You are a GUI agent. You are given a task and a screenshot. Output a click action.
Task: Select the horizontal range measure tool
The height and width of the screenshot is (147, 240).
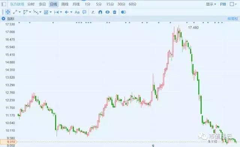tap(57, 12)
